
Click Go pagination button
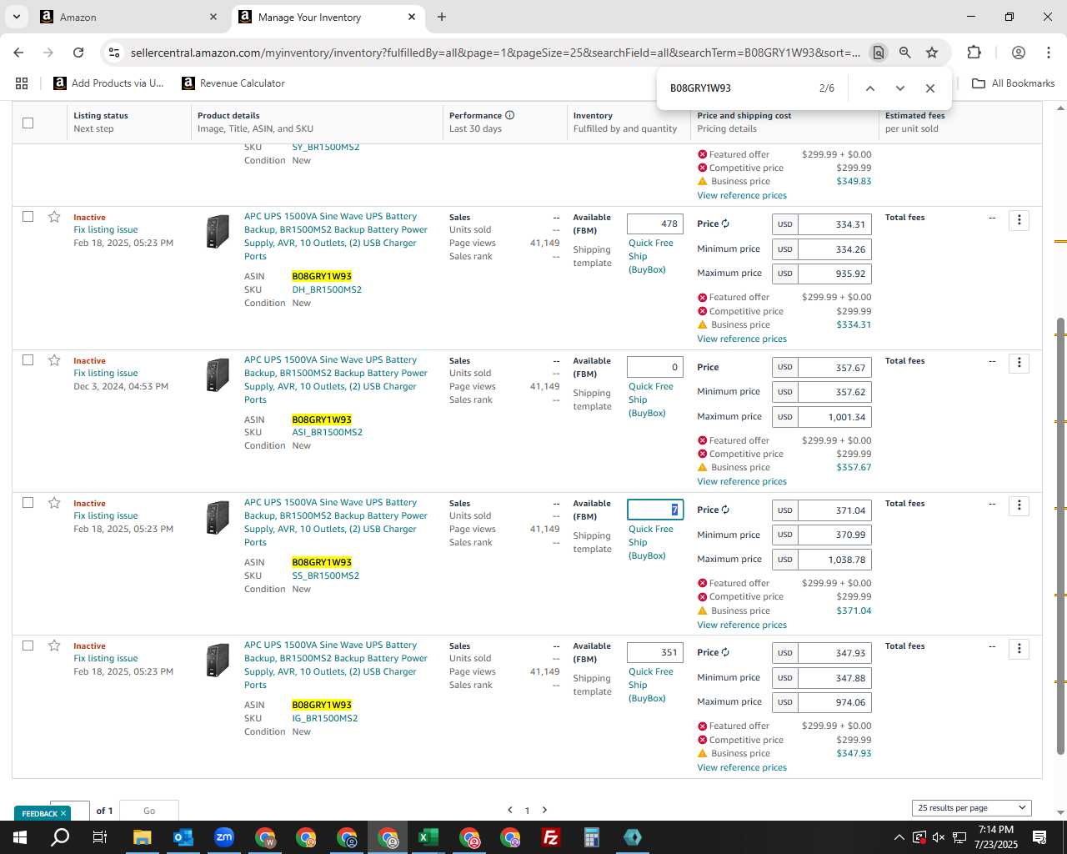click(x=149, y=811)
